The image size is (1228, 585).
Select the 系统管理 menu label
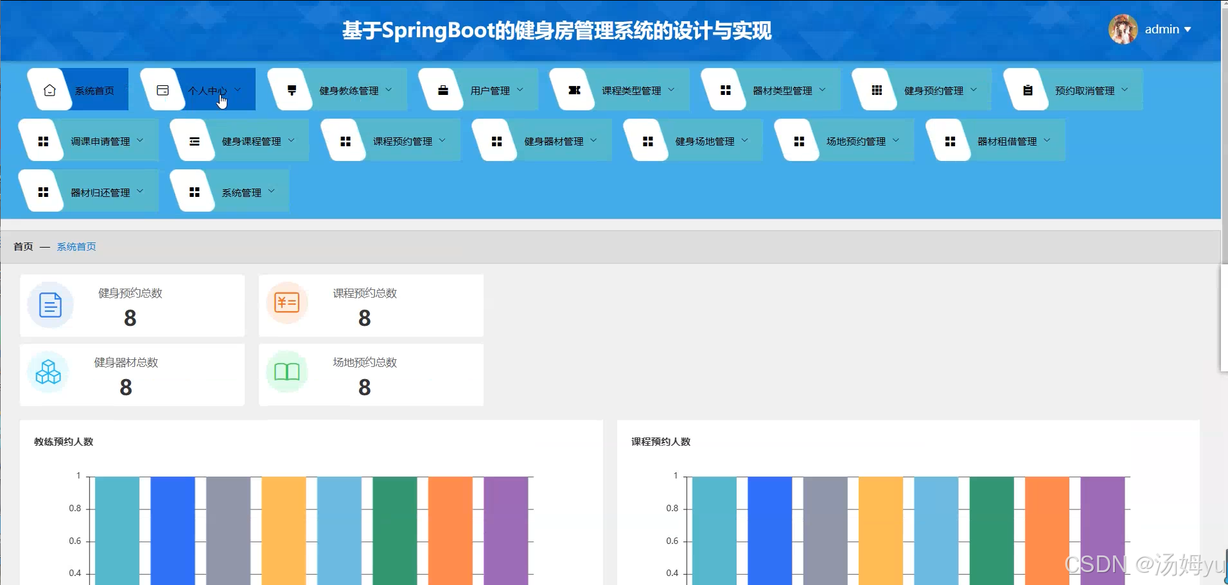[241, 192]
